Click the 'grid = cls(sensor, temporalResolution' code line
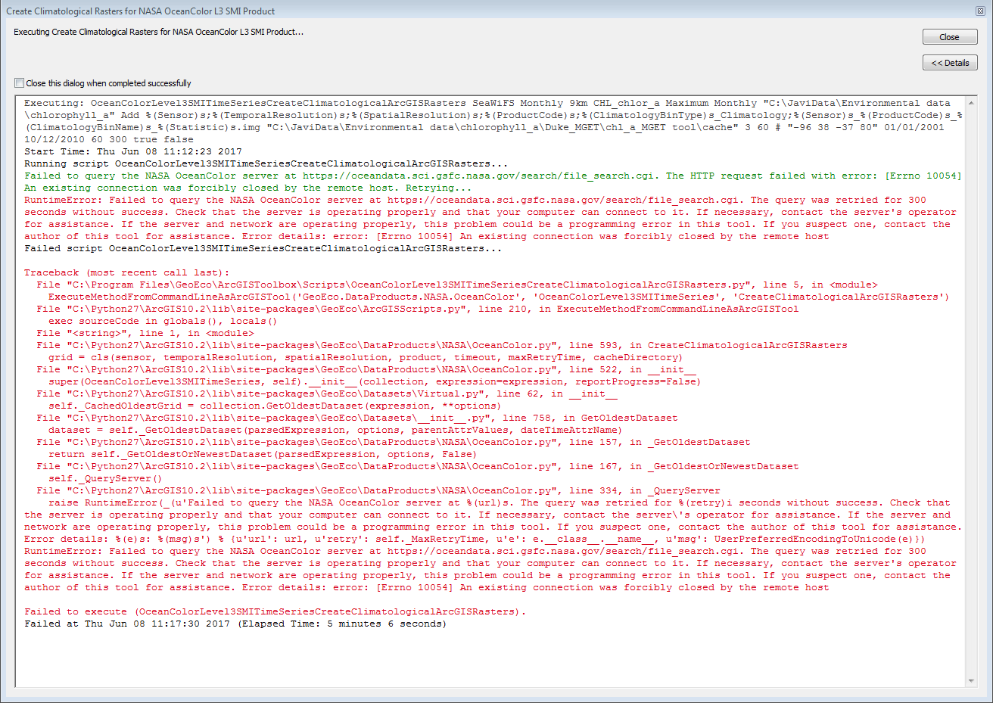993x703 pixels. click(366, 357)
